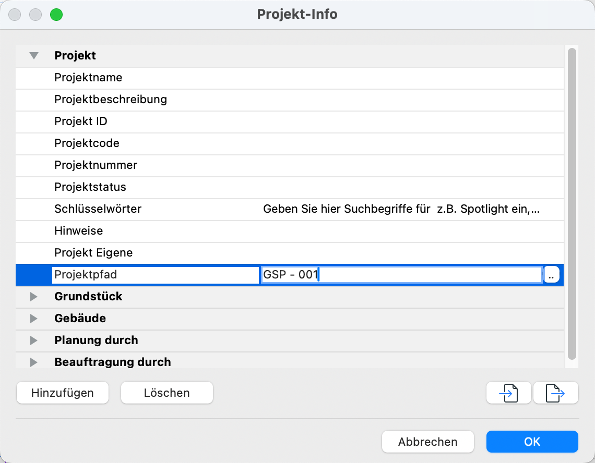The width and height of the screenshot is (595, 463).
Task: Open the Projektpfad browse ".." button
Action: [551, 274]
